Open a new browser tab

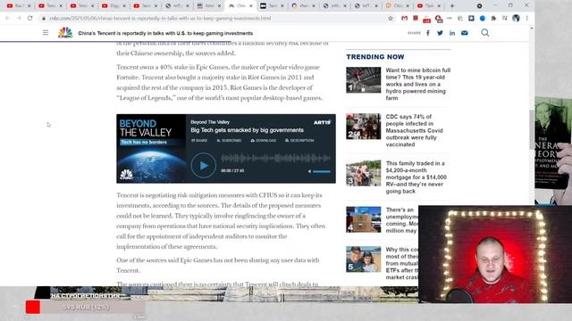tap(452, 6)
